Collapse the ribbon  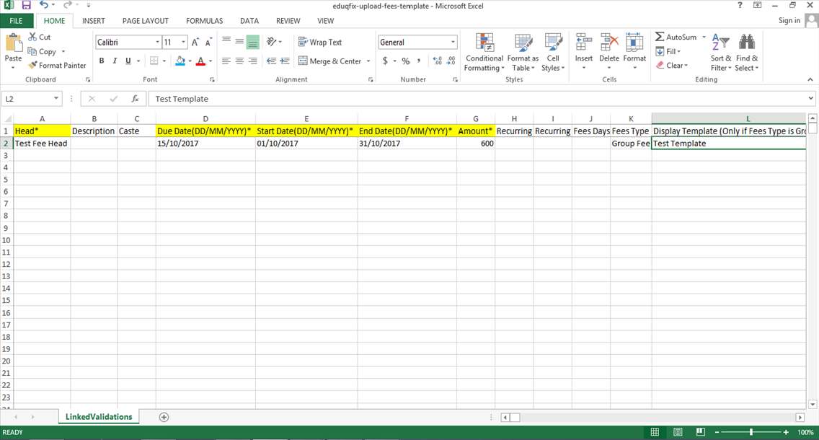(810, 79)
